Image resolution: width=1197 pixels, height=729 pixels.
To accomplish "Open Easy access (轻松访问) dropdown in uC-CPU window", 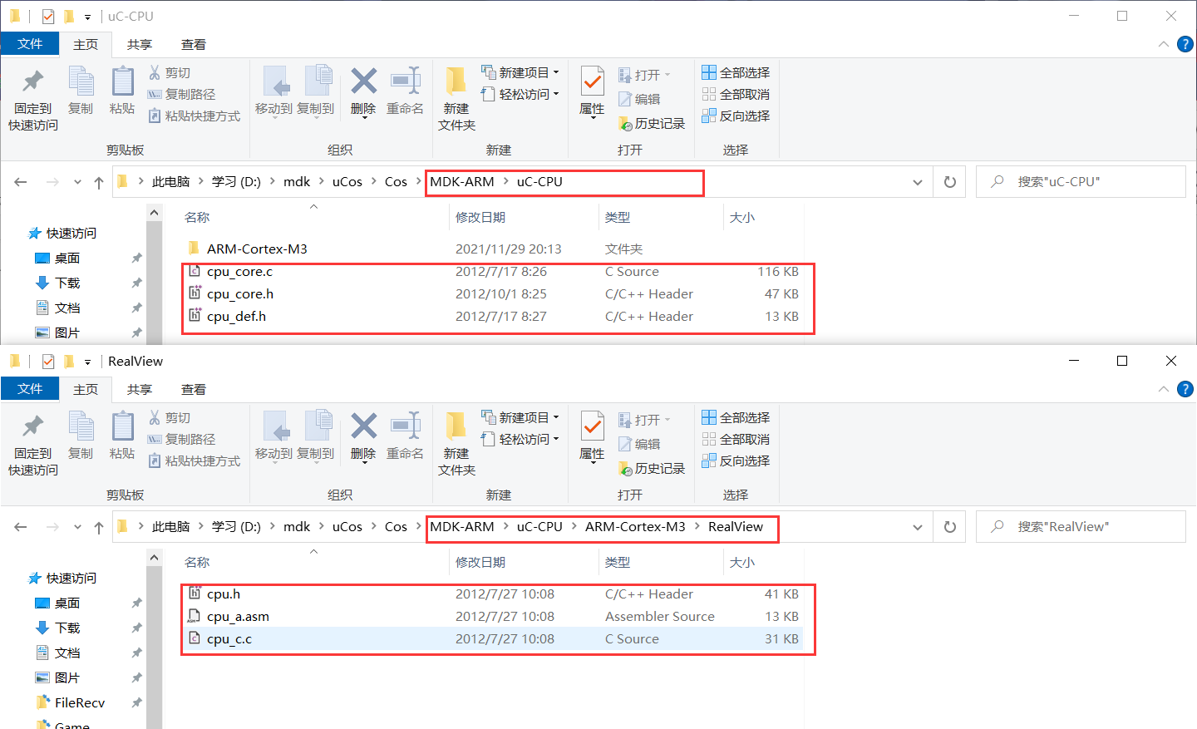I will coord(521,95).
